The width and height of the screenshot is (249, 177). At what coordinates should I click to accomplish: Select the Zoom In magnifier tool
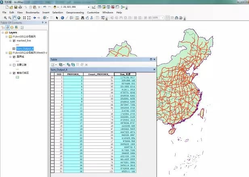pos(5,18)
